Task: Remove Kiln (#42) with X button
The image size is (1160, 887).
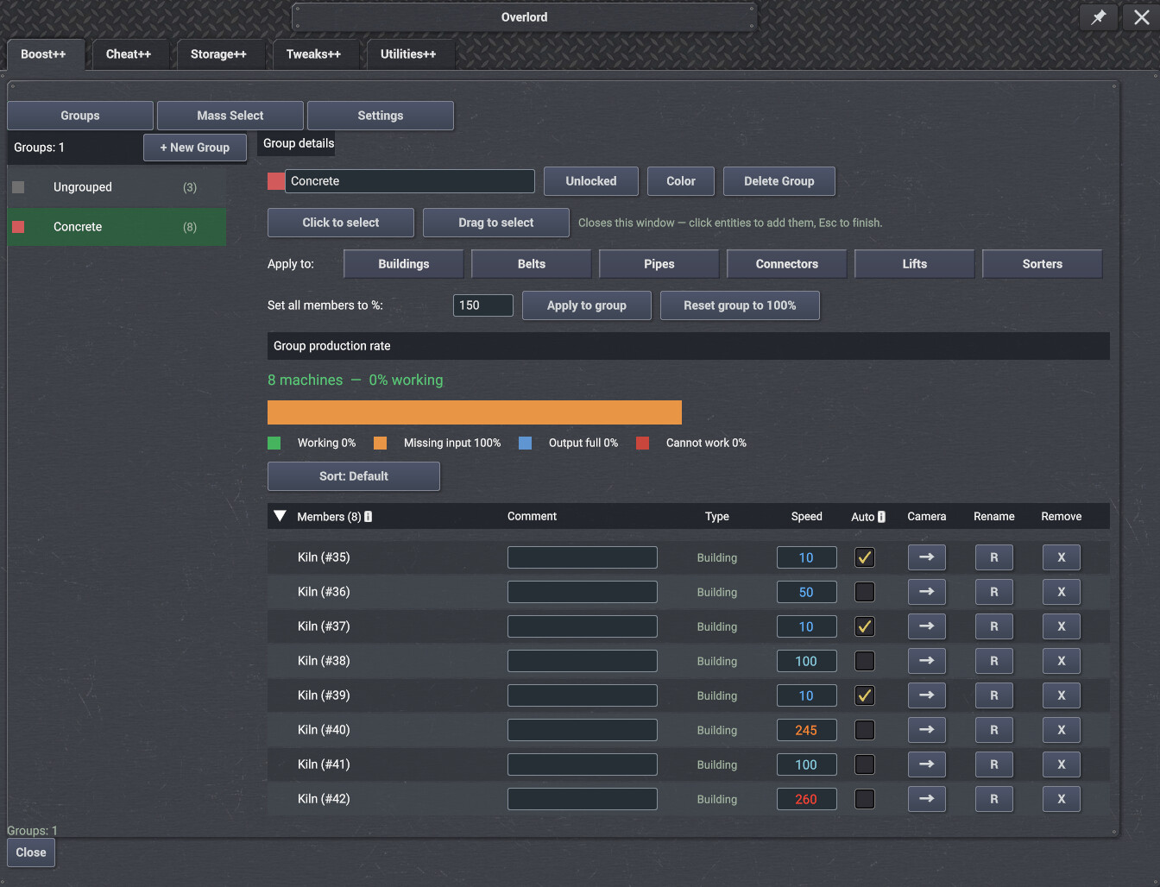Action: click(x=1061, y=799)
